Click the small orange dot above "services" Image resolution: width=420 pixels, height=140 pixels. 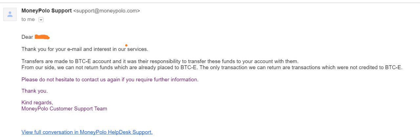click(126, 45)
